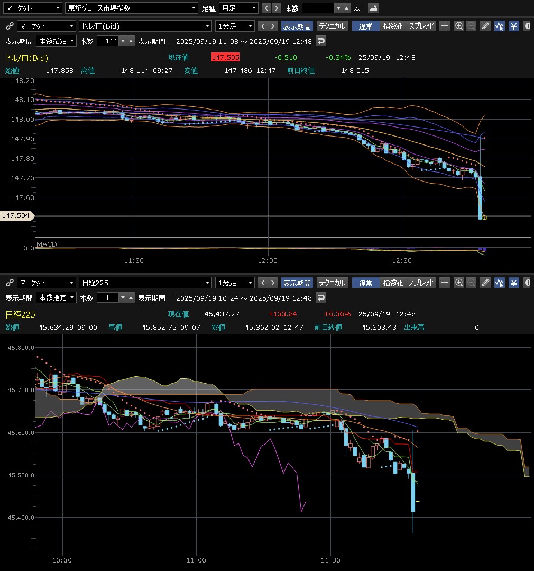Open マーケット dropdown in USD/JPY panel
The width and height of the screenshot is (534, 571).
click(47, 26)
